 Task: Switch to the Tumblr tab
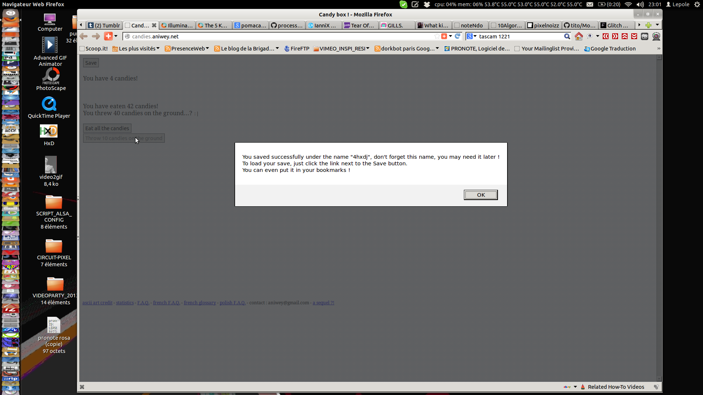pyautogui.click(x=104, y=25)
